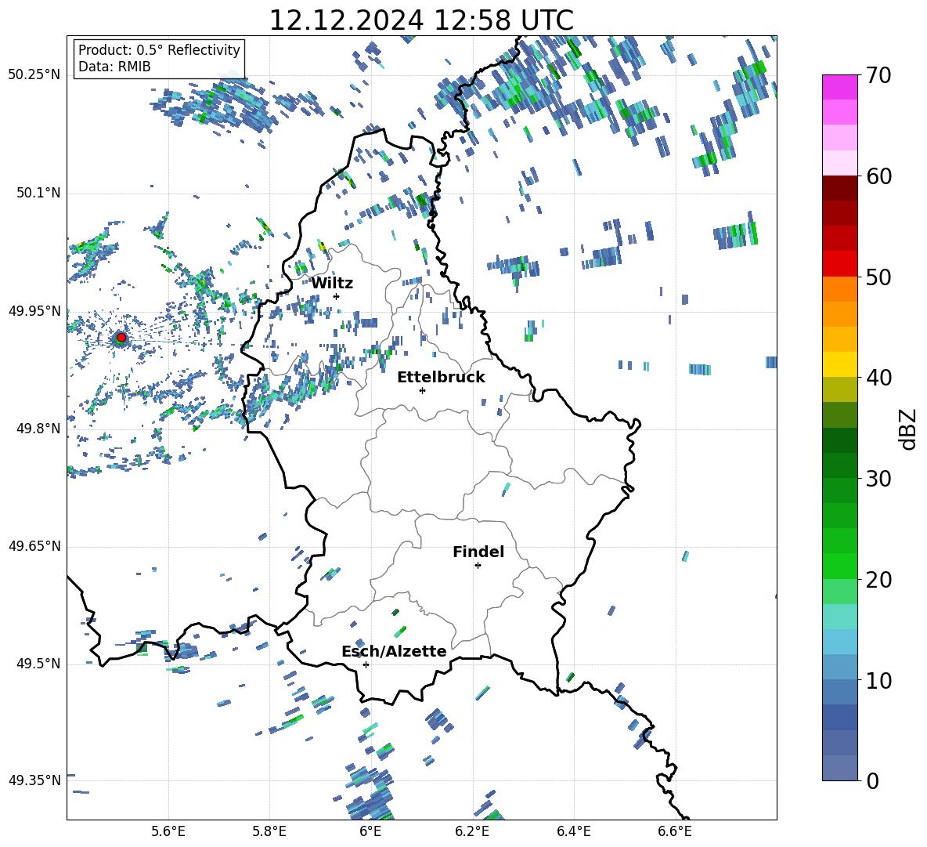Click the yellow colorbar segment above 40
Image resolution: width=927 pixels, height=847 pixels.
coord(839,364)
